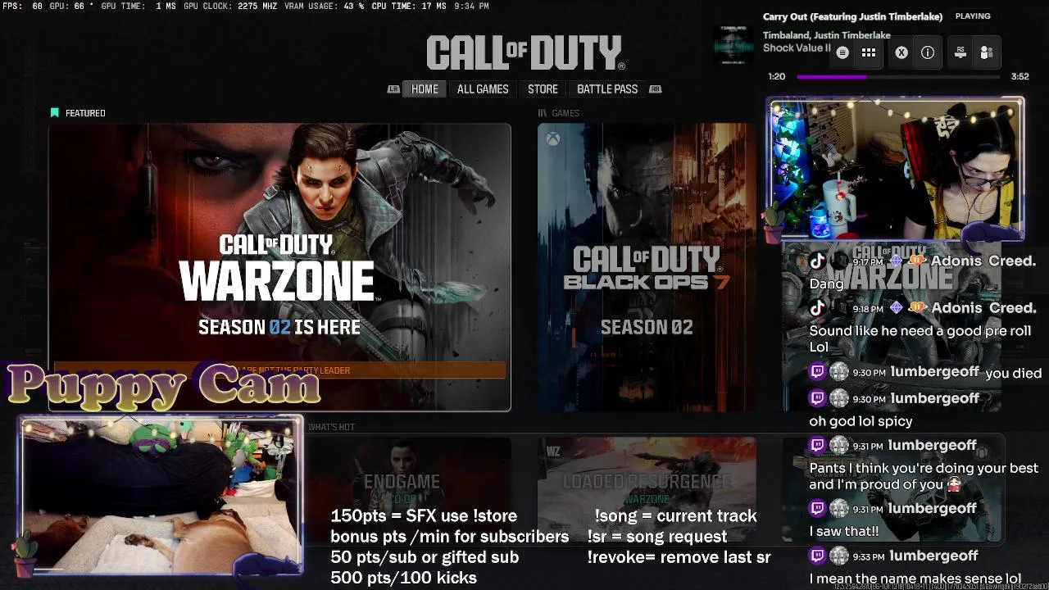The image size is (1049, 590).
Task: Click the Xbox logo on Black Ops 7 tile
Action: click(554, 140)
